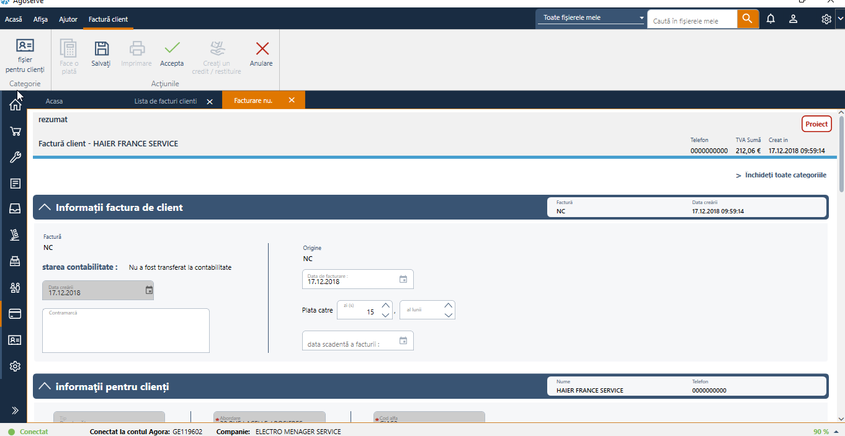
Task: Close Facturare nu. tab
Action: [292, 100]
